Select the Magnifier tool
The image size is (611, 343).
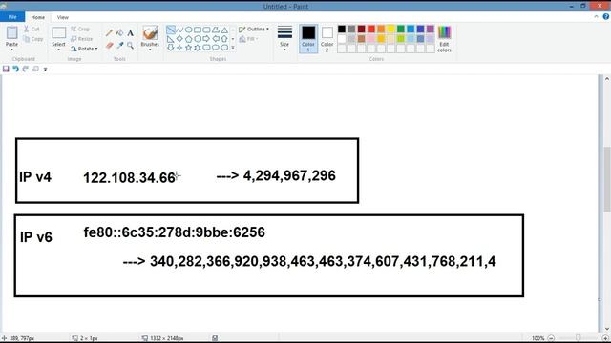coord(130,46)
